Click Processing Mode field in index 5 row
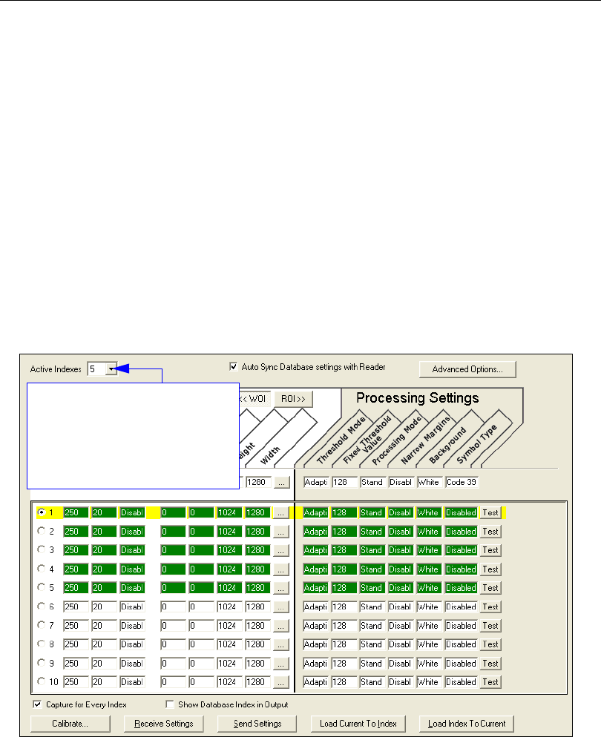This screenshot has width=601, height=737. tap(372, 587)
